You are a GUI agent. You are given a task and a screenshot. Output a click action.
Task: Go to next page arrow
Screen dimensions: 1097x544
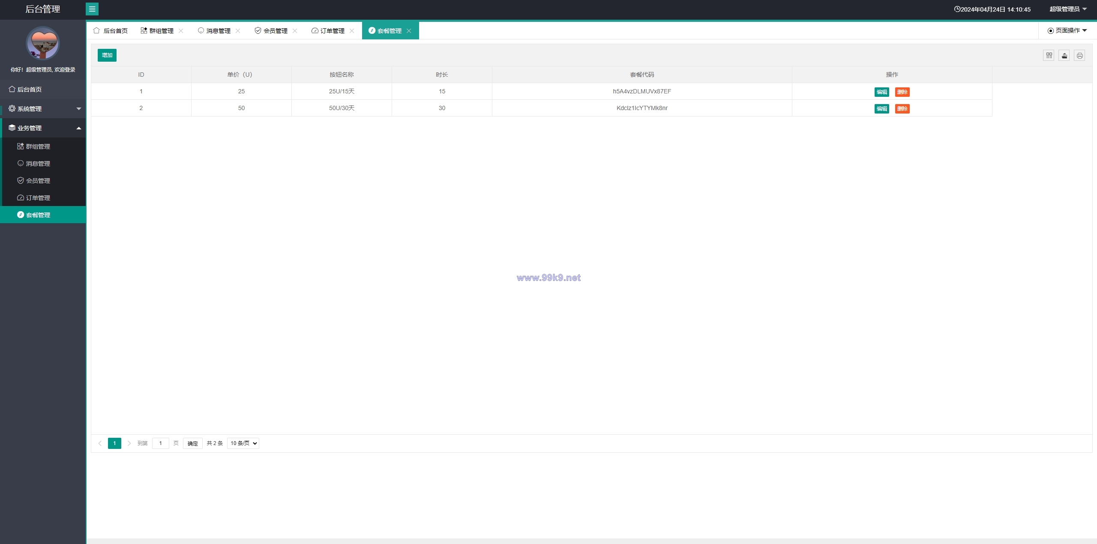129,443
